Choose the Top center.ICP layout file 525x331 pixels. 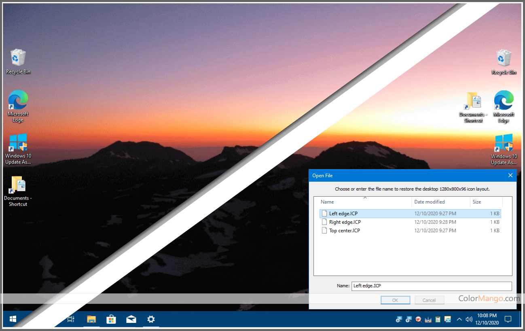(344, 231)
